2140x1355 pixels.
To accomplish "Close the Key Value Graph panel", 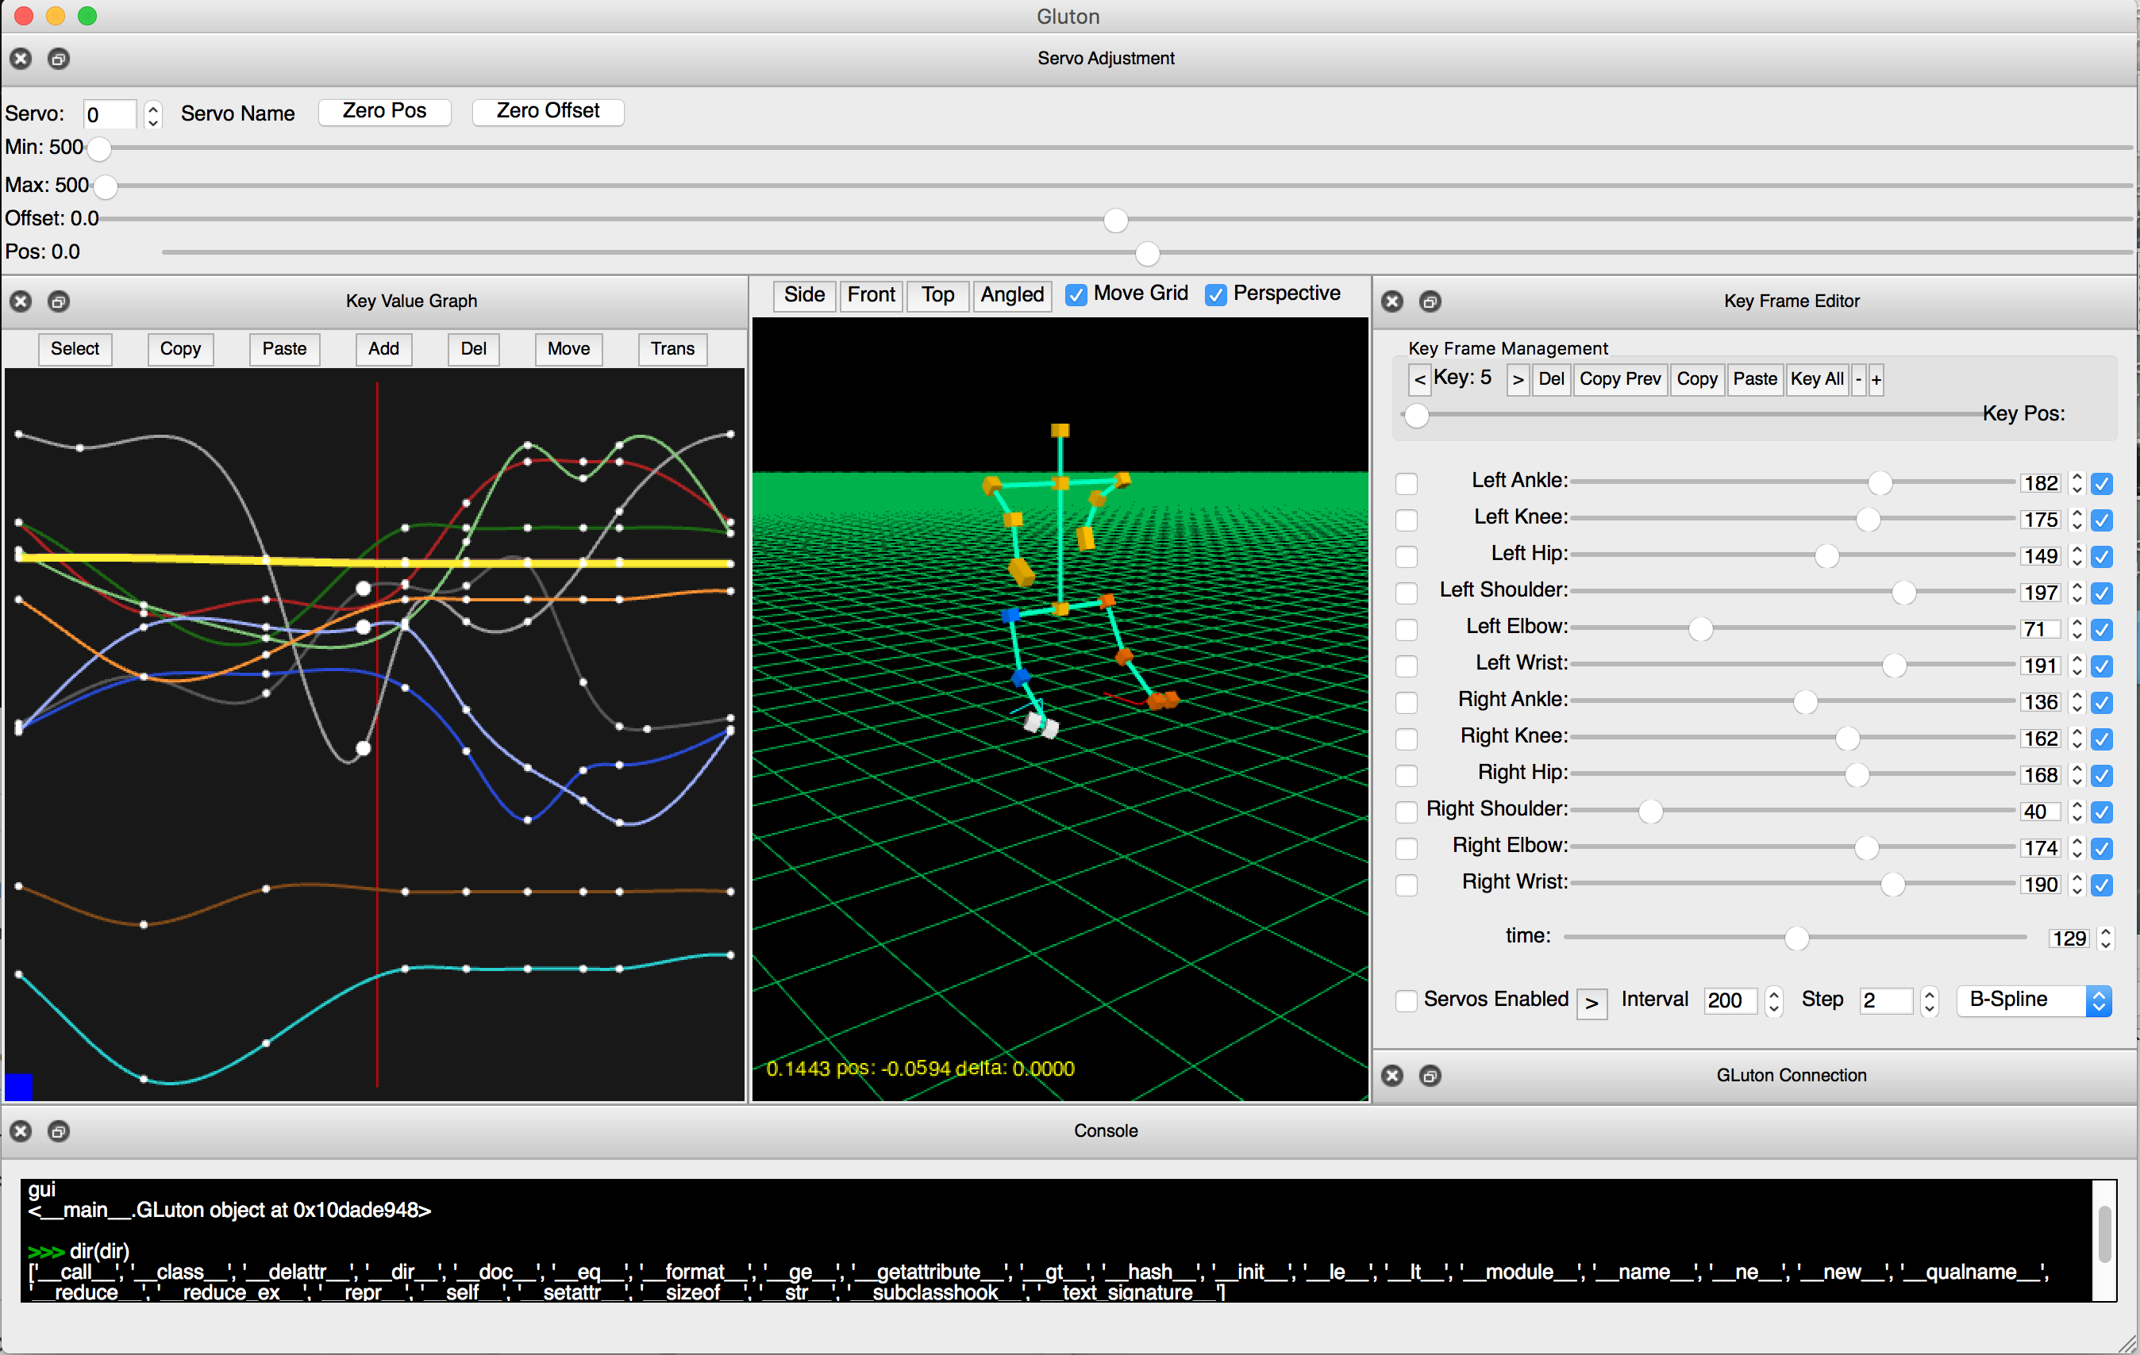I will (x=21, y=301).
